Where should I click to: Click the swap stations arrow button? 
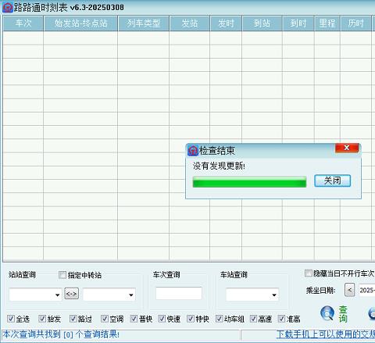coord(71,294)
